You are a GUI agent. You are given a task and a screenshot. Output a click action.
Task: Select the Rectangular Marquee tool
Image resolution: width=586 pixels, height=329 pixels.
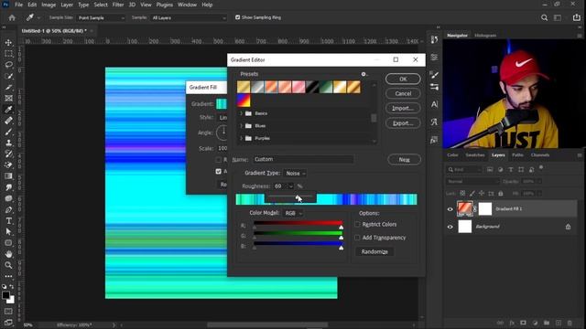[x=8, y=54]
